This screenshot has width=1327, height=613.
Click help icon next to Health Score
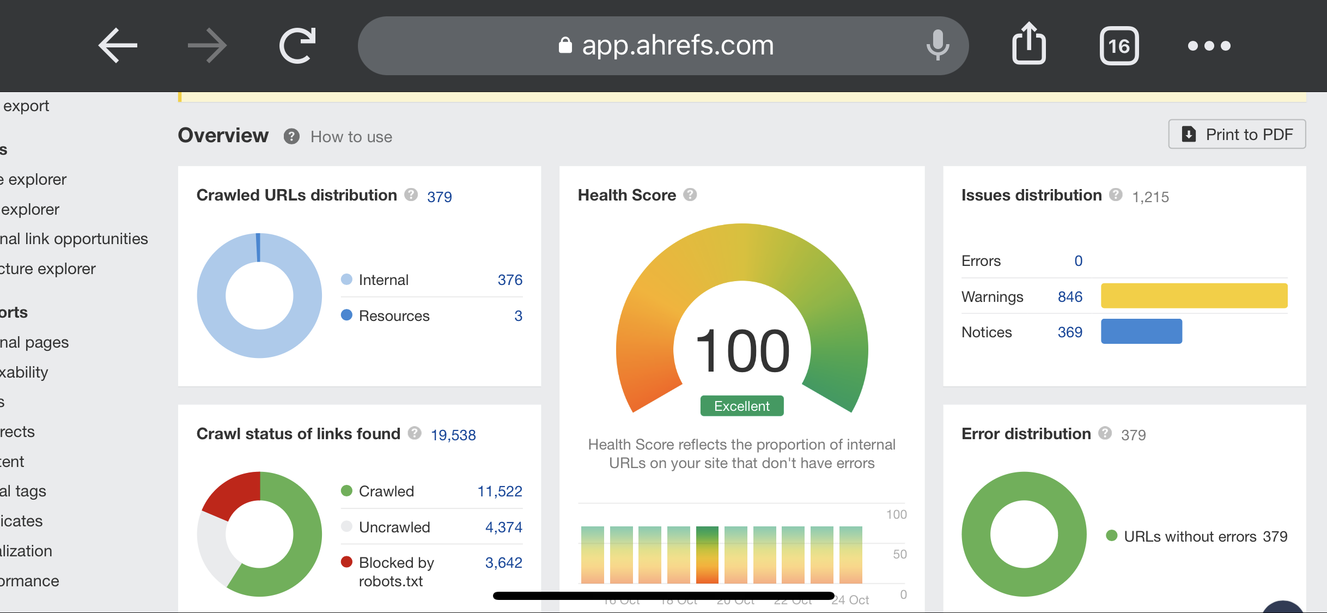690,195
